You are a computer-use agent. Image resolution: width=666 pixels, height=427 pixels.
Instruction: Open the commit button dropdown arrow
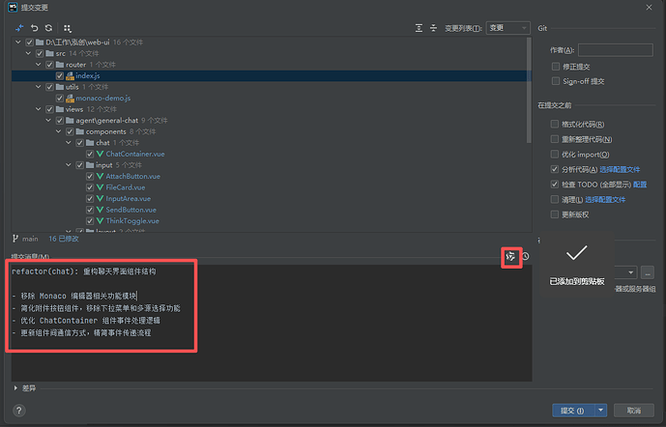[600, 411]
